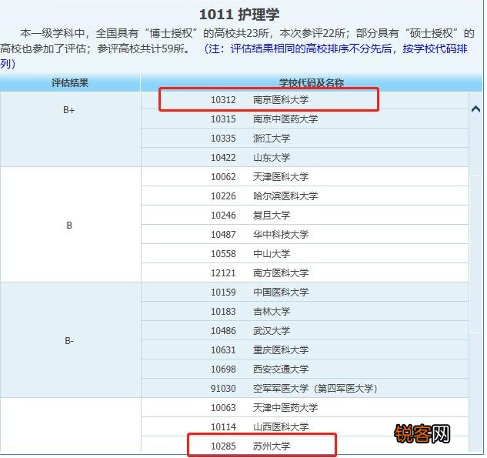Select row 10315 南京中医药大学
487x458 pixels.
pos(305,119)
